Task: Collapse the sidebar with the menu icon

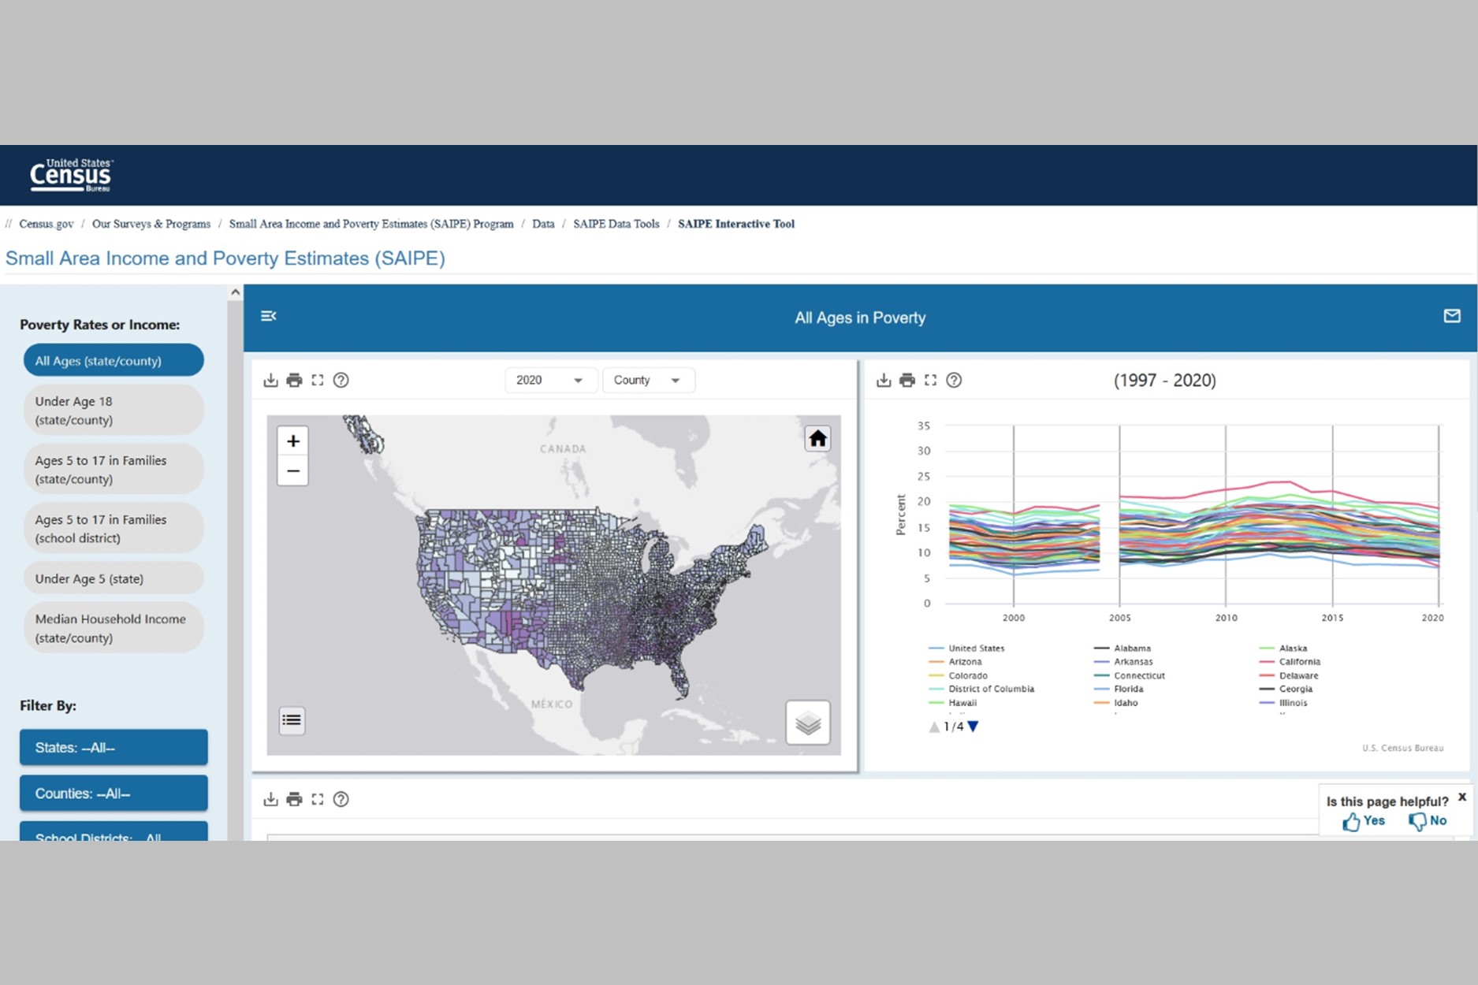Action: [x=269, y=316]
